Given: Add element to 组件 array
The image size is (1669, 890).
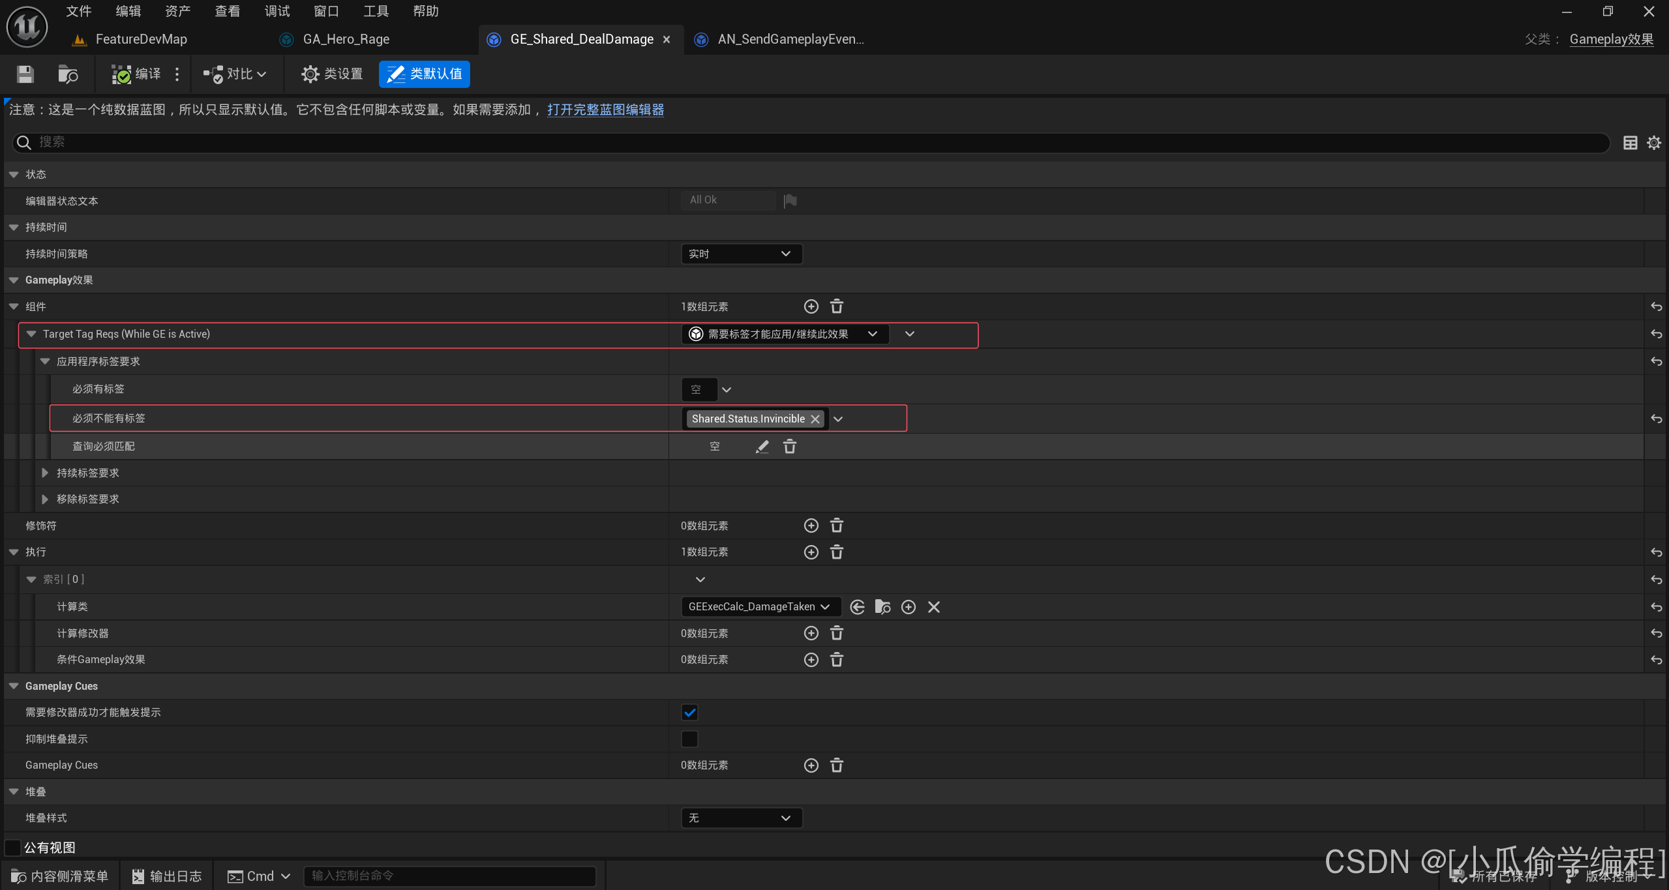Looking at the screenshot, I should coord(811,306).
